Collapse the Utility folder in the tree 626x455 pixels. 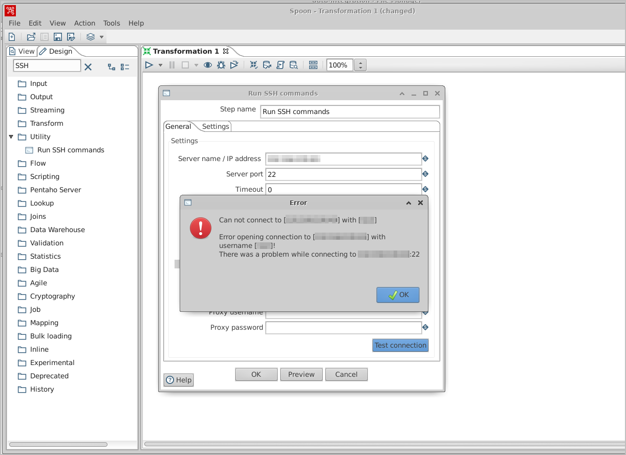point(11,136)
